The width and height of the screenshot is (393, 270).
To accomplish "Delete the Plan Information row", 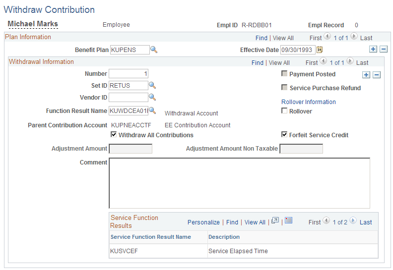I will click(384, 49).
